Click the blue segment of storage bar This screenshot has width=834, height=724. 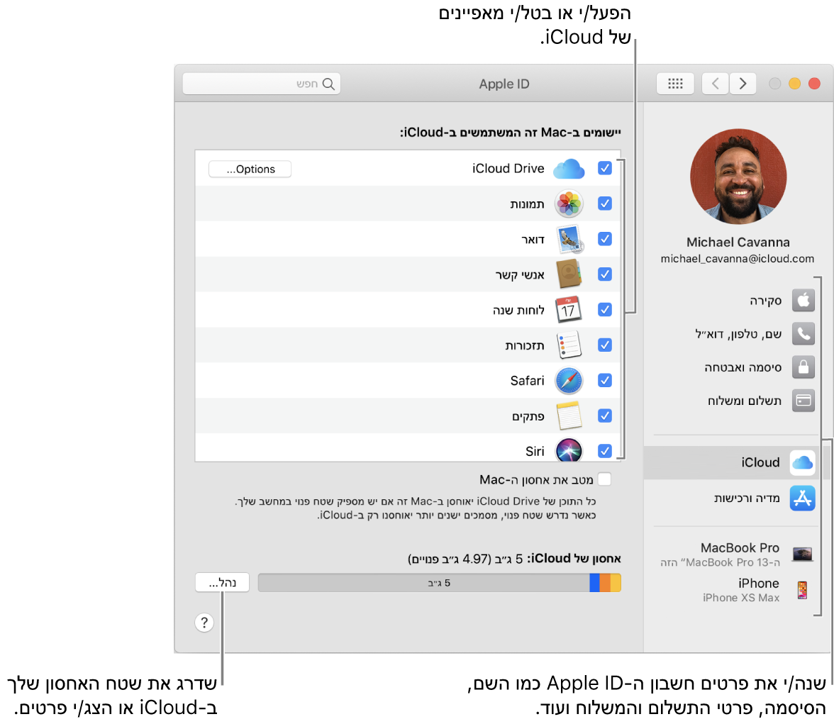click(594, 582)
